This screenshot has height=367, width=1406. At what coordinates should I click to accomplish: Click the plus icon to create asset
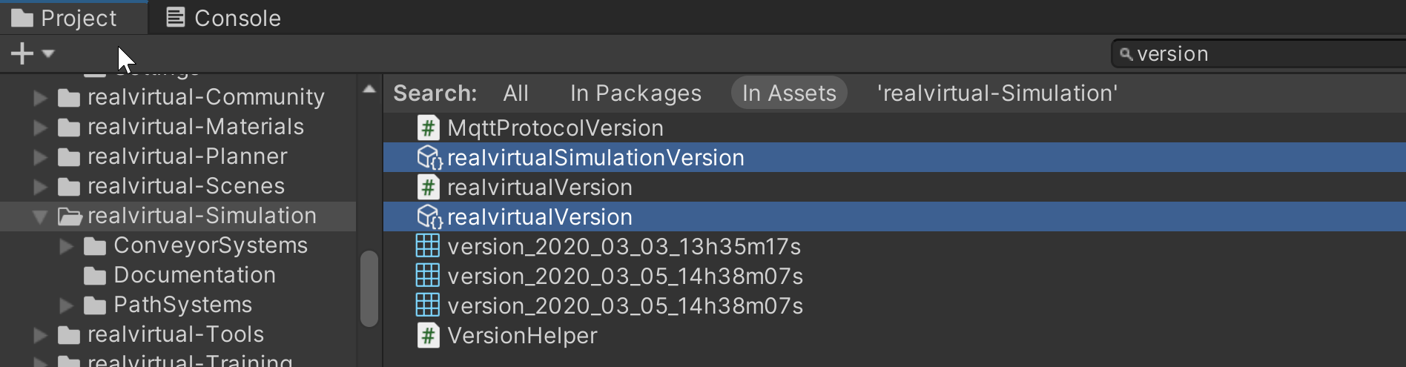click(x=22, y=53)
